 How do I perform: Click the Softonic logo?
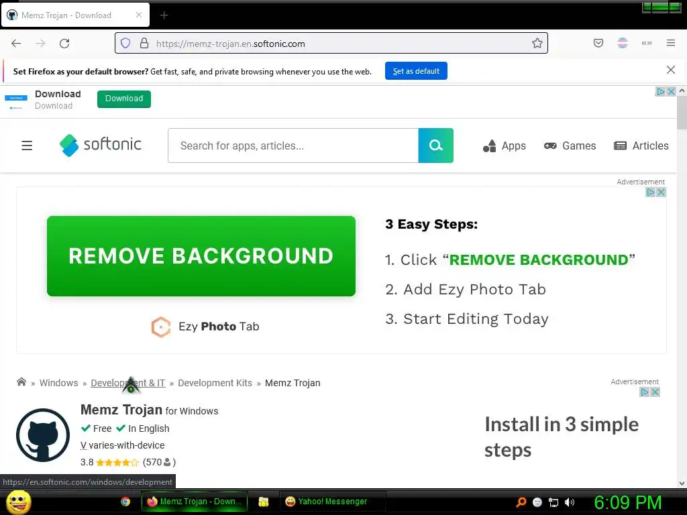pyautogui.click(x=101, y=145)
